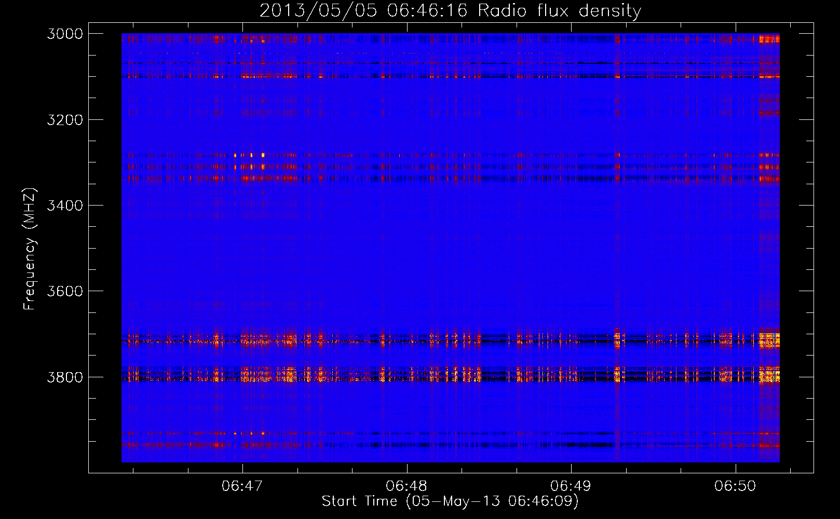This screenshot has height=519, width=840.
Task: Click the bright burst near 3800 MHz at 06:50
Action: (769, 374)
